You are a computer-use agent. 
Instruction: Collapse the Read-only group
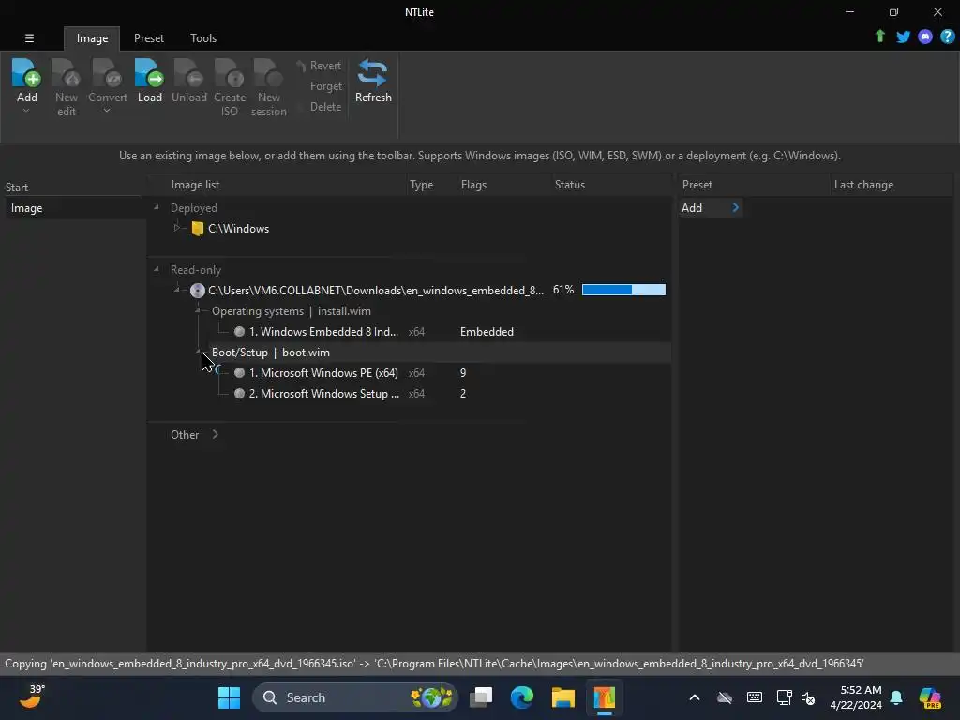point(157,269)
